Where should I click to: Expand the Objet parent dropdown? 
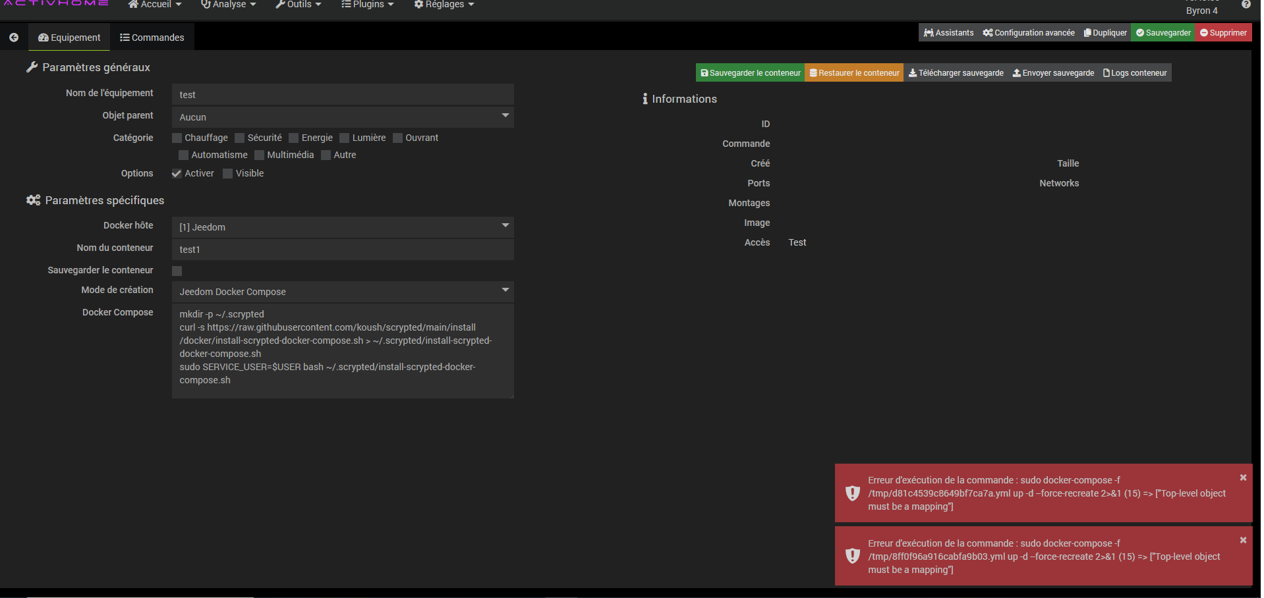point(343,117)
